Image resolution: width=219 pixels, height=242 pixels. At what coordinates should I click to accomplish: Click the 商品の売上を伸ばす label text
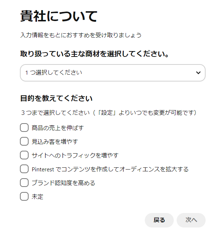click(x=58, y=128)
